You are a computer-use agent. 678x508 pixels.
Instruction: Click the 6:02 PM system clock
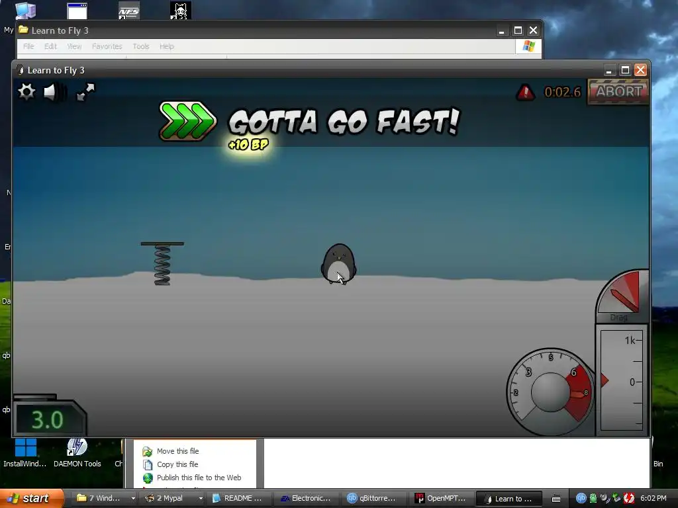pos(654,498)
